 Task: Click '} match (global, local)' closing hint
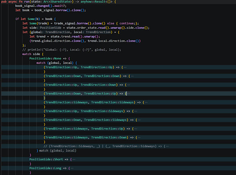pyautogui.click(x=57, y=151)
